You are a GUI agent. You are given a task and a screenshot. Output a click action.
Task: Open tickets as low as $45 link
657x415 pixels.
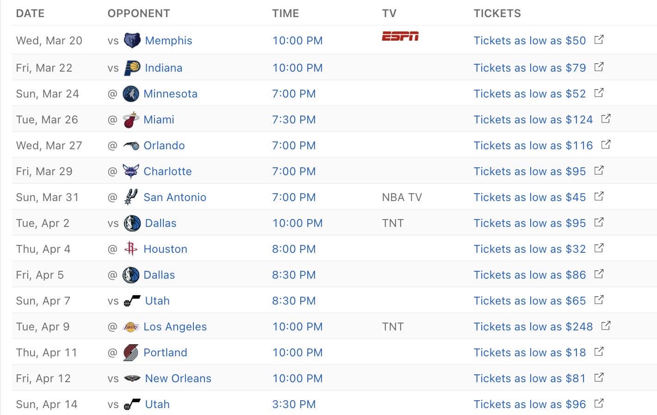[529, 197]
